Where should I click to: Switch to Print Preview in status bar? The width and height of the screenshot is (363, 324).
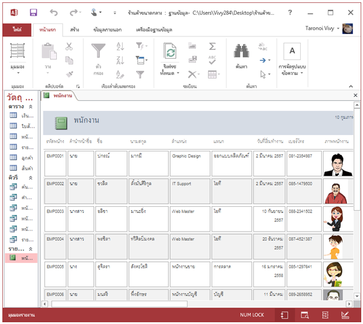[x=304, y=315]
